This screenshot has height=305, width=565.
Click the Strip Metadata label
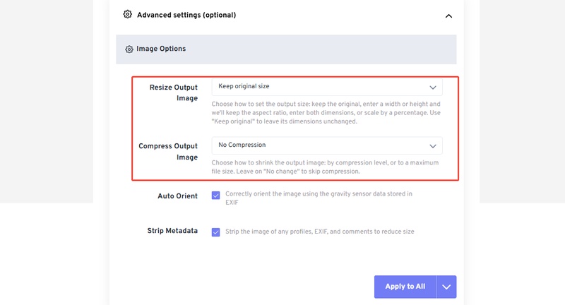[172, 231]
